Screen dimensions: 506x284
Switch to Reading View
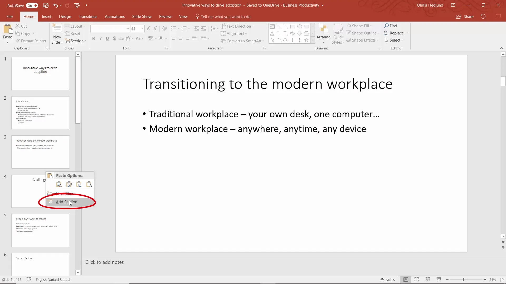[x=428, y=280]
